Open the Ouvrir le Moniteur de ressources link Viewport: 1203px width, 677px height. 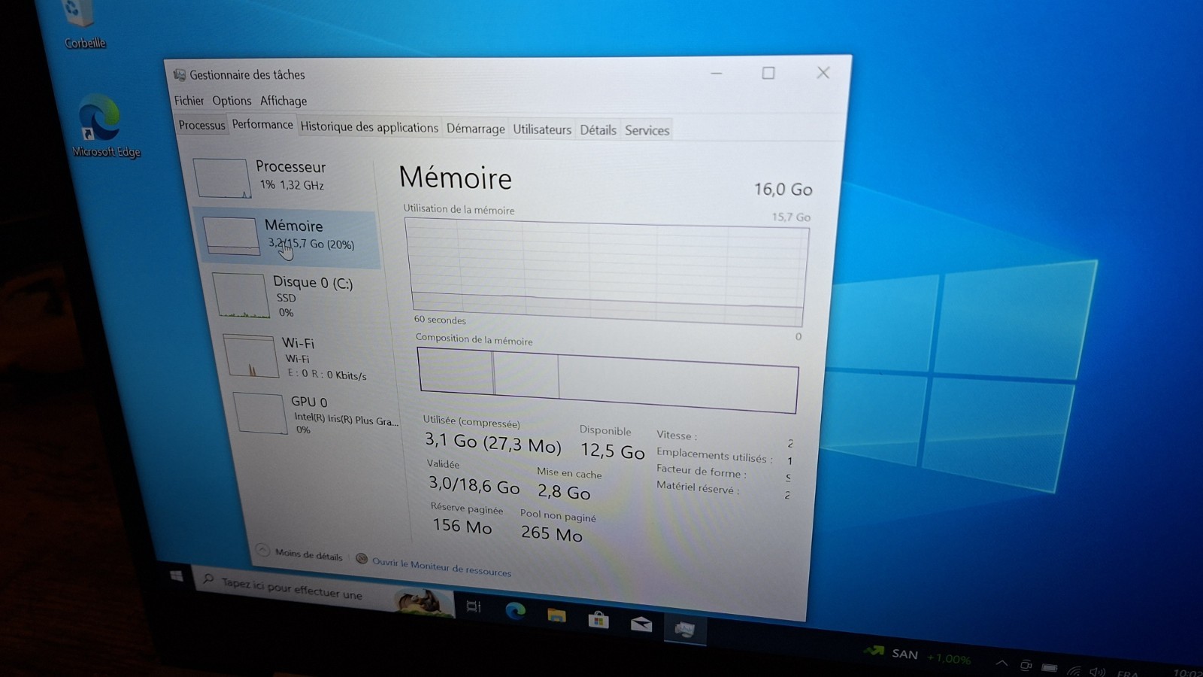click(x=434, y=566)
